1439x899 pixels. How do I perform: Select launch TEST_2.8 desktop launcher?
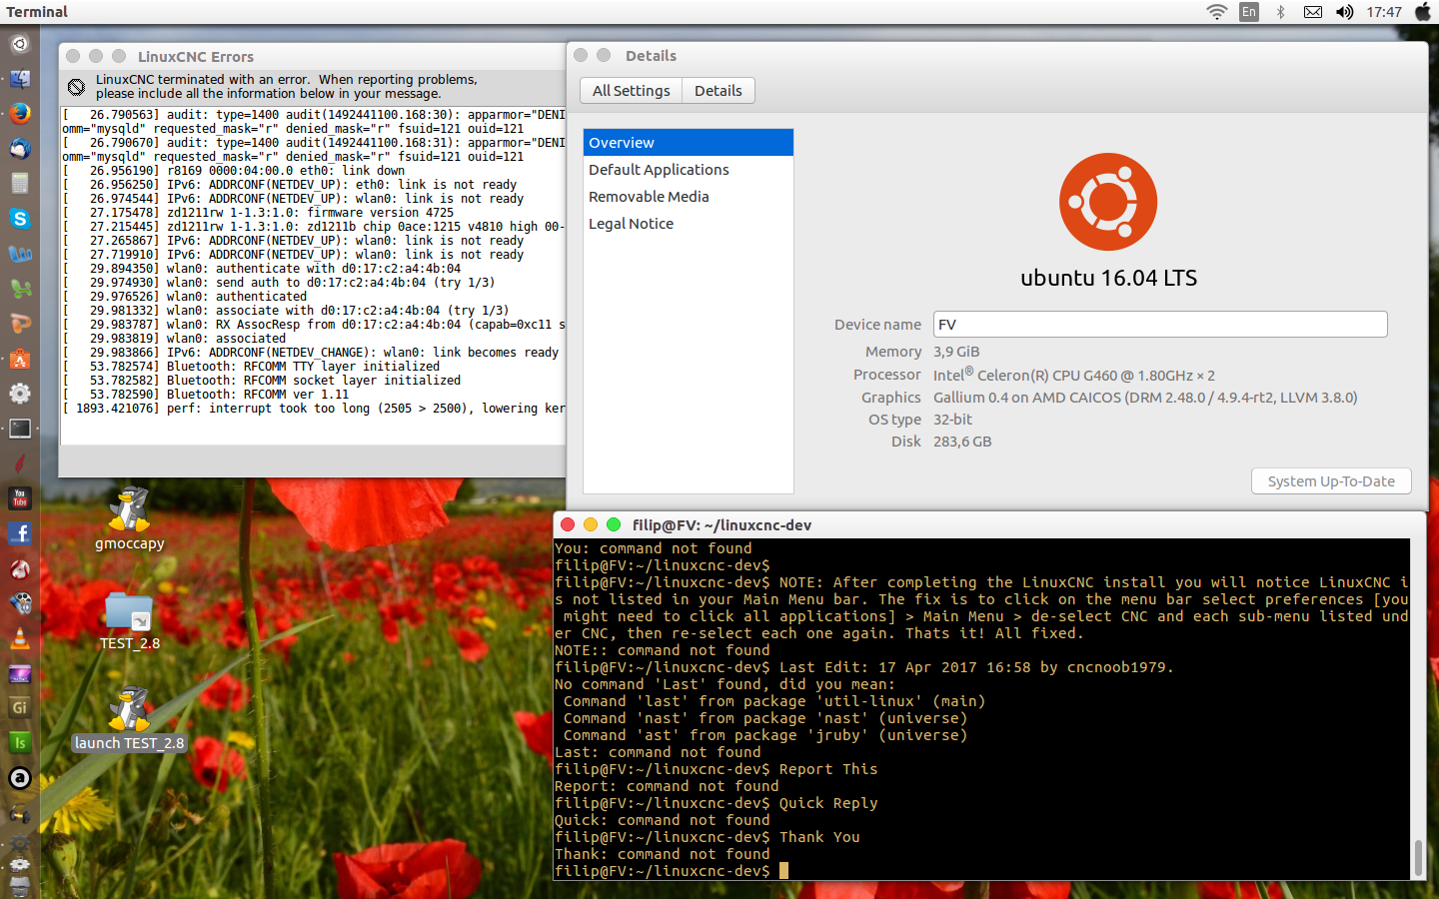pos(129,719)
